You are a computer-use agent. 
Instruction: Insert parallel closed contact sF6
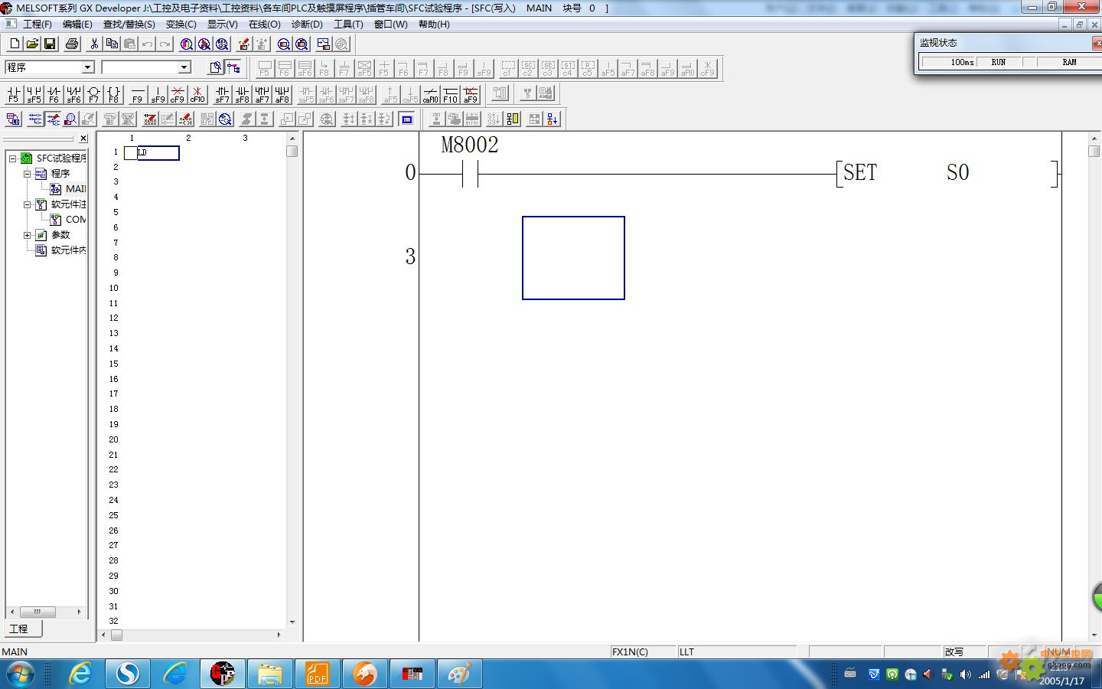[x=73, y=95]
